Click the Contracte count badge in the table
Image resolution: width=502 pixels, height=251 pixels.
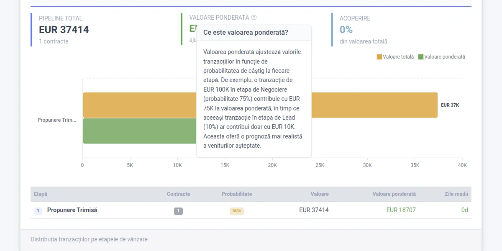point(178,210)
